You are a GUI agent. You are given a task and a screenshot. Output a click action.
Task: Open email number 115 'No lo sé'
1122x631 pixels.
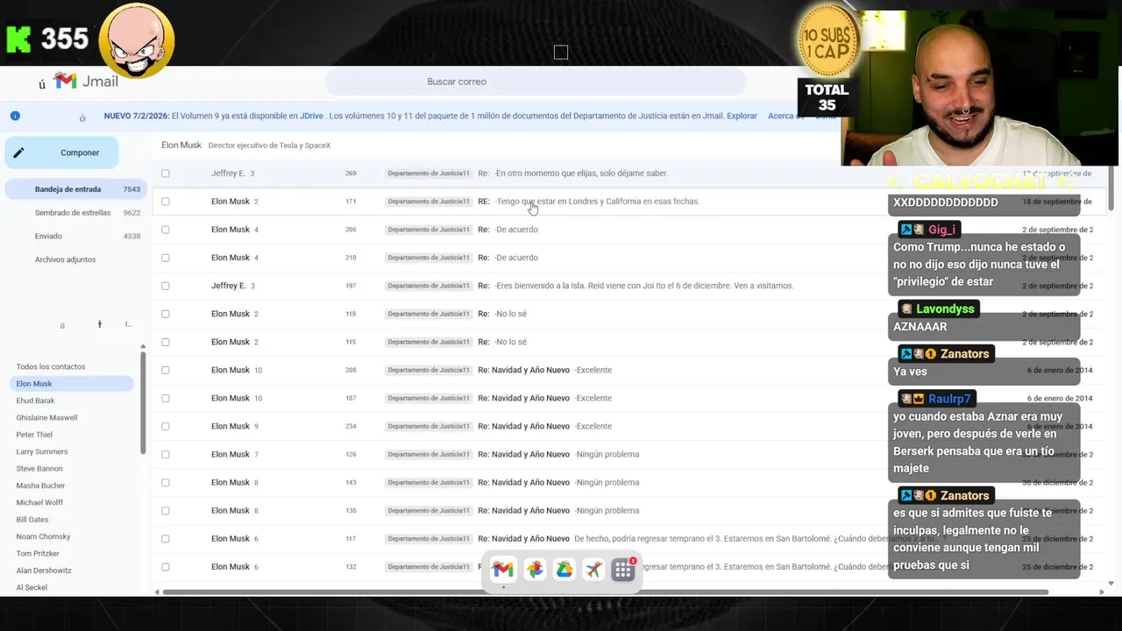[629, 342]
